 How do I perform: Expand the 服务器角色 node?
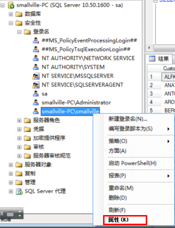[x=19, y=120]
